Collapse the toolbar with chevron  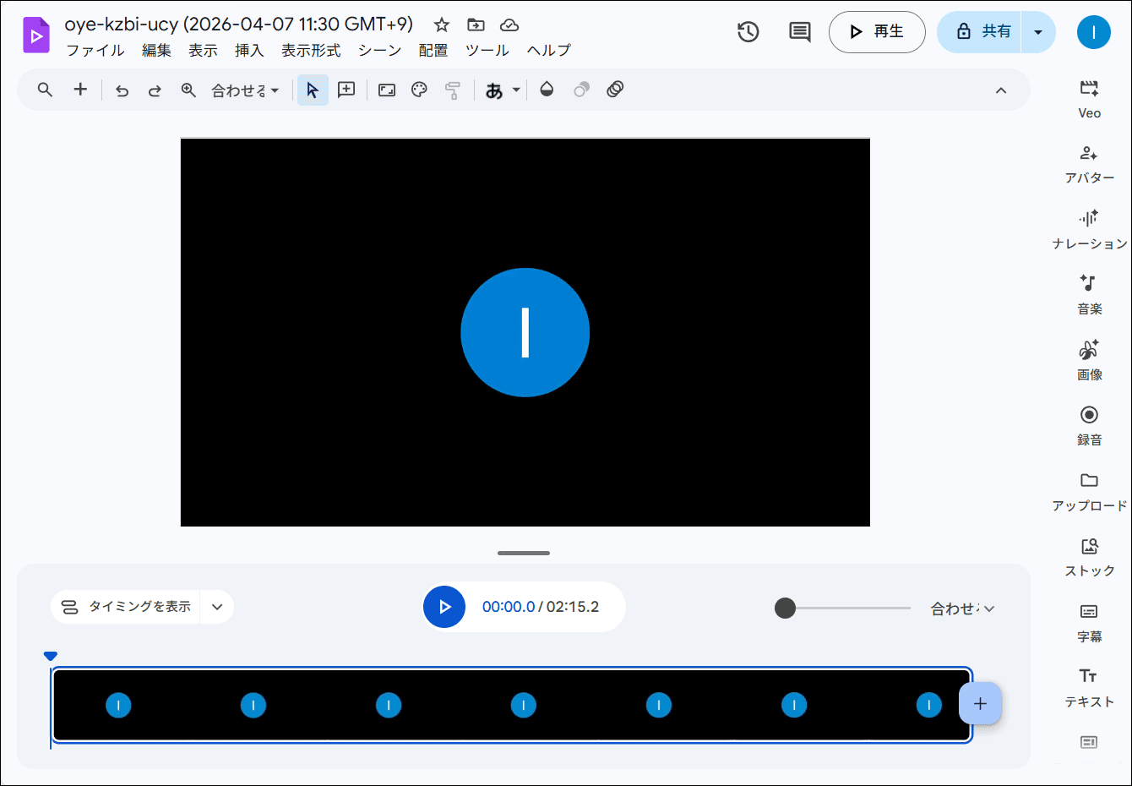coord(1001,90)
